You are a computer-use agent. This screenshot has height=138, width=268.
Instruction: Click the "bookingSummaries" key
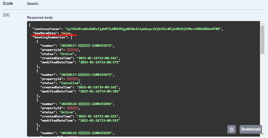[50, 37]
